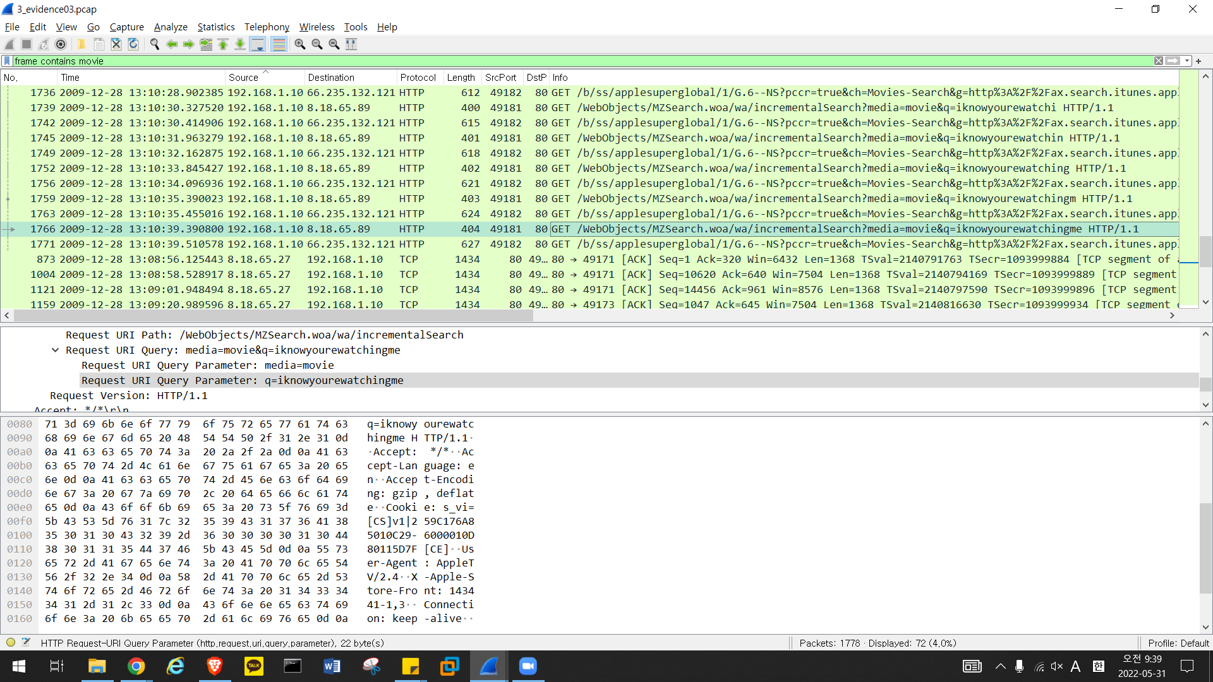Click inside the display filter input field
The image size is (1213, 682).
(x=569, y=61)
